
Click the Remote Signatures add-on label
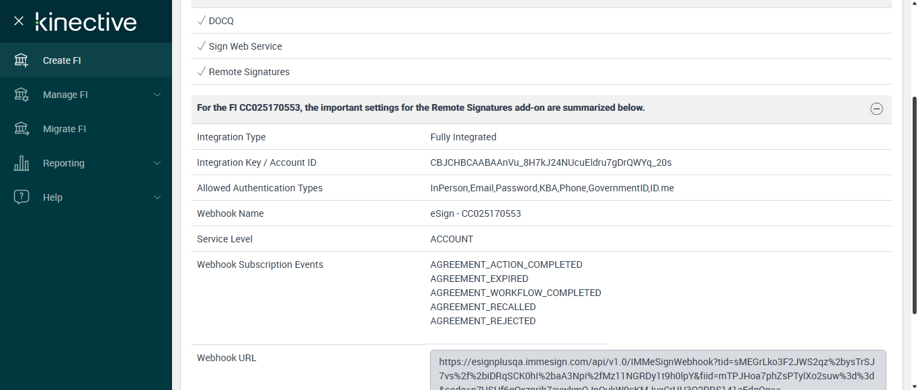coord(249,72)
